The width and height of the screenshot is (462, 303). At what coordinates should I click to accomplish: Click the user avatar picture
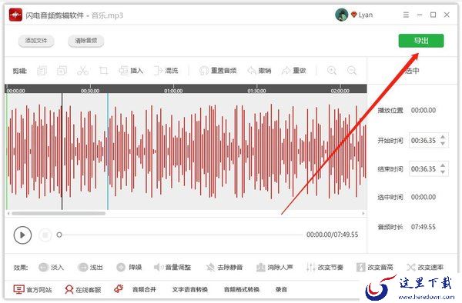(341, 15)
